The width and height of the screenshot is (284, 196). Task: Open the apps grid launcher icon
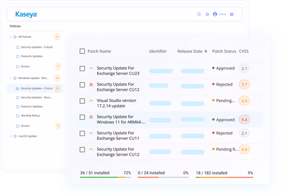(231, 14)
